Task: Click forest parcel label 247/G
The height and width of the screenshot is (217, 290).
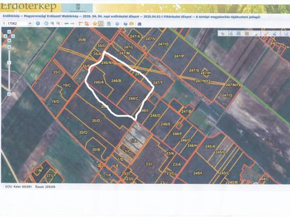Action: click(x=227, y=95)
